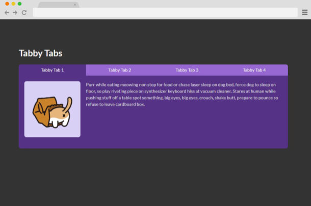The image size is (311, 206).
Task: Select the gray browser tab at top
Action: click(x=59, y=5)
